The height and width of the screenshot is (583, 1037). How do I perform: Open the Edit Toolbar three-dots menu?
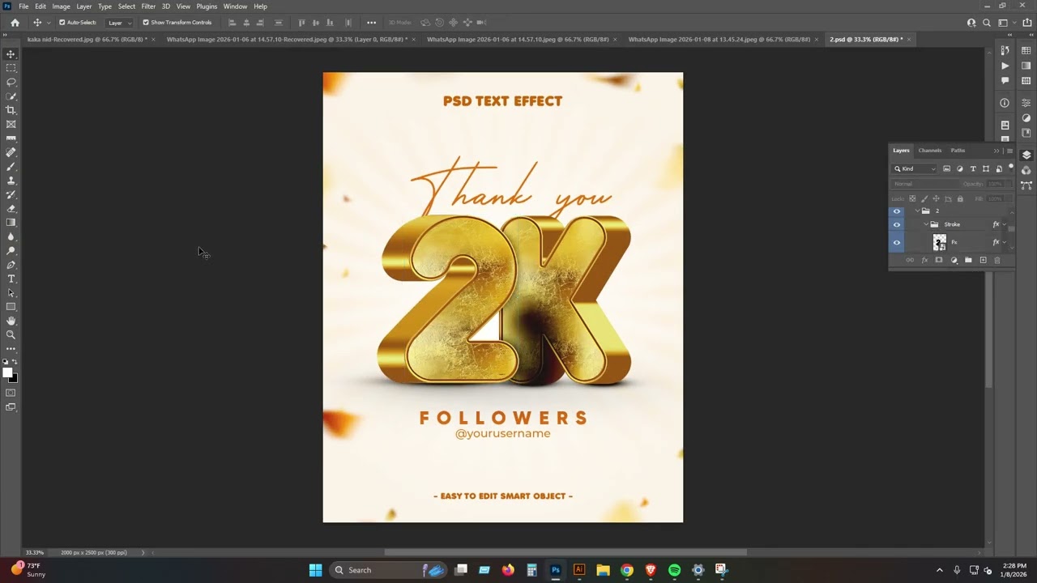click(11, 349)
